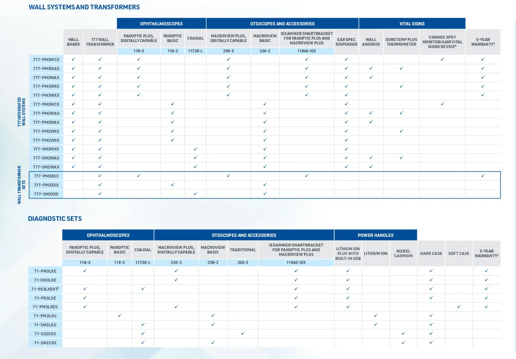Screen dimensions: 516x359
Task: Click the Connex Spot checkmark in 777-PM2WCX row
Action: [442, 104]
